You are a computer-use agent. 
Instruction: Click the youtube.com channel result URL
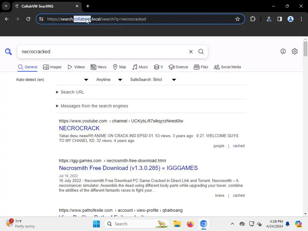click(x=121, y=121)
